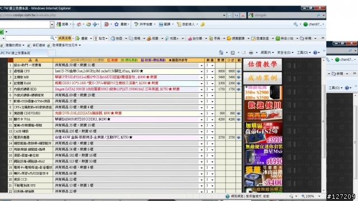Click the 新聞 news icon in front window toolbar

[x=302, y=39]
